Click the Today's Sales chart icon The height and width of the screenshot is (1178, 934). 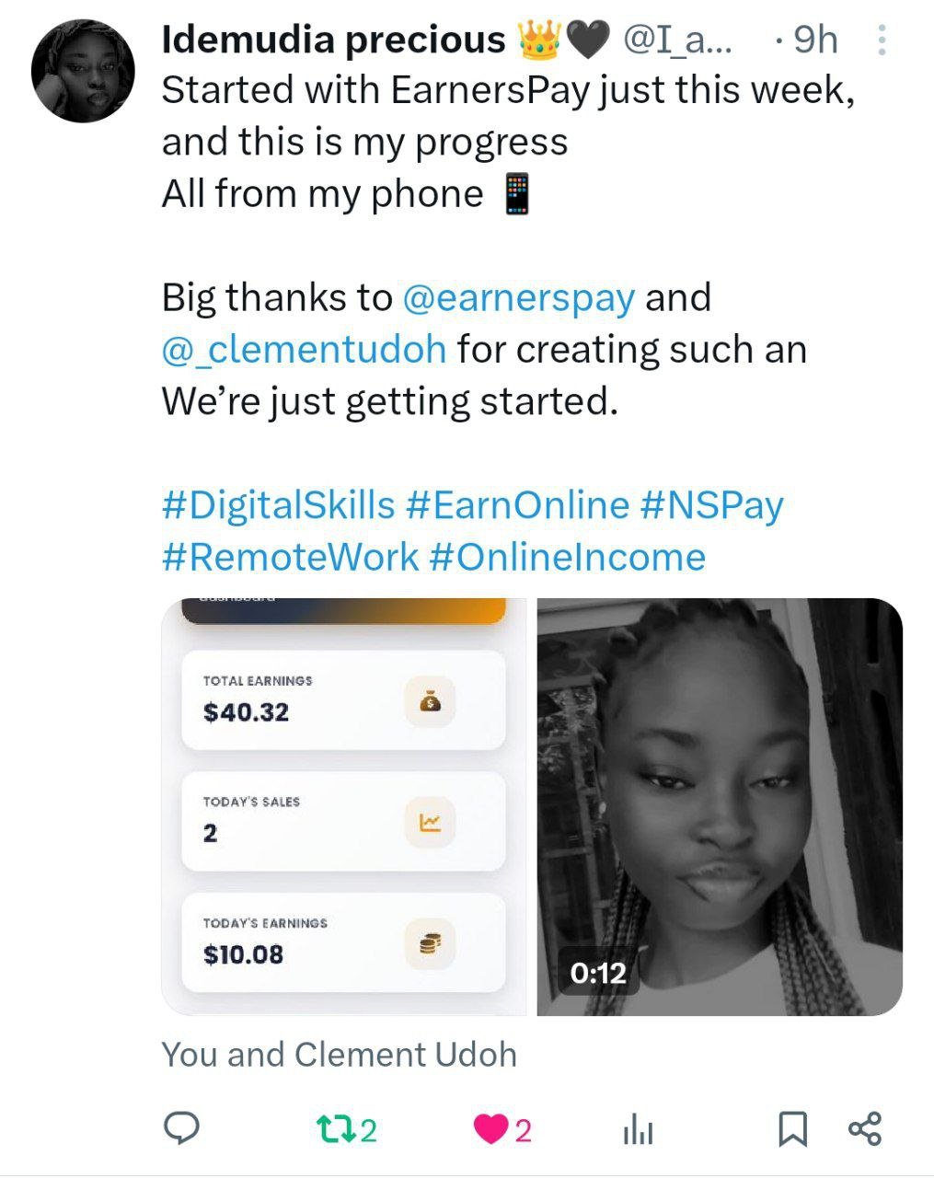(430, 823)
